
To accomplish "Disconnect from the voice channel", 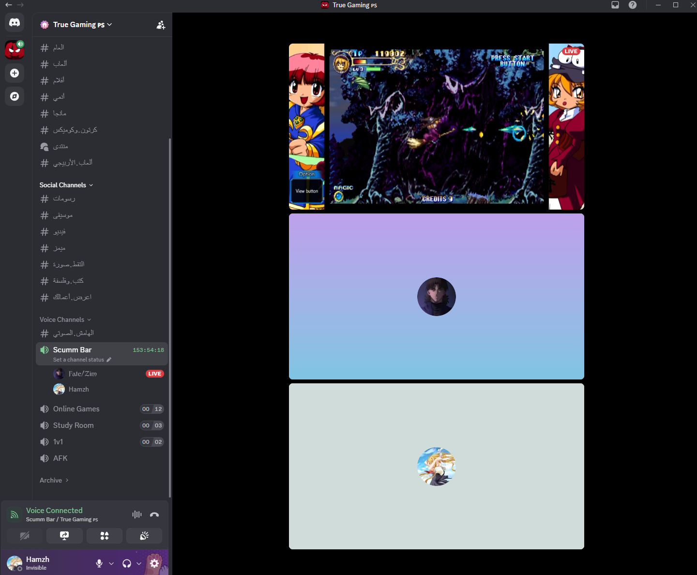I will [x=154, y=514].
